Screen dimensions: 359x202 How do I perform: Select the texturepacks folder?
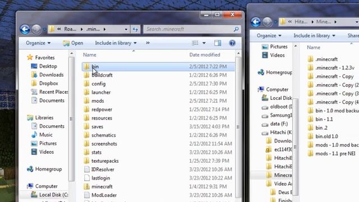point(158,161)
